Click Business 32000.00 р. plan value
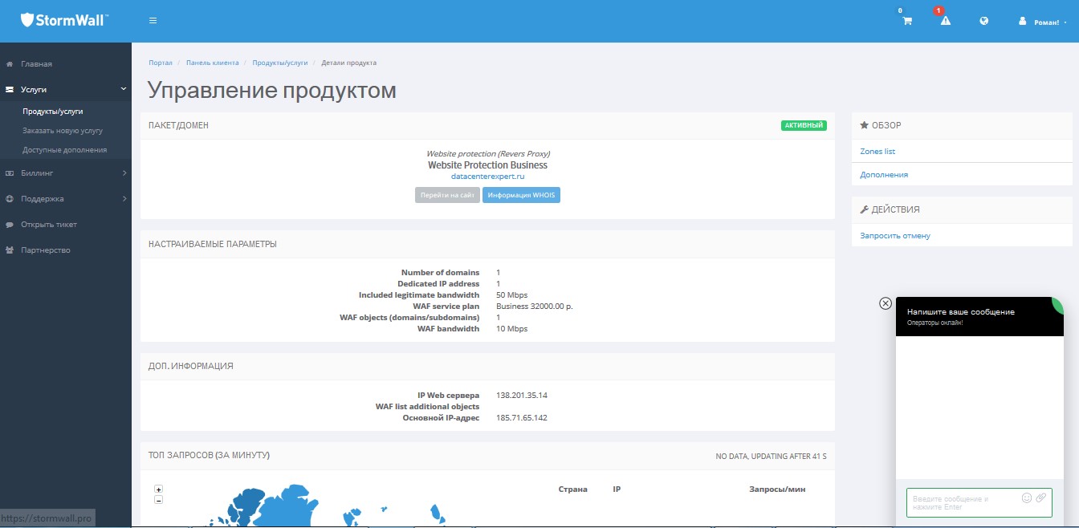This screenshot has width=1079, height=528. click(x=534, y=306)
